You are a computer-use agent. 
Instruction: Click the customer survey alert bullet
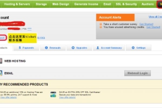coord(100,24)
